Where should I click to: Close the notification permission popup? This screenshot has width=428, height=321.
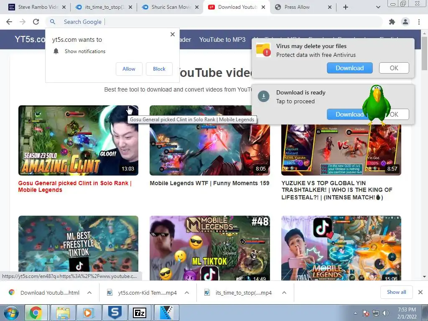[x=173, y=34]
